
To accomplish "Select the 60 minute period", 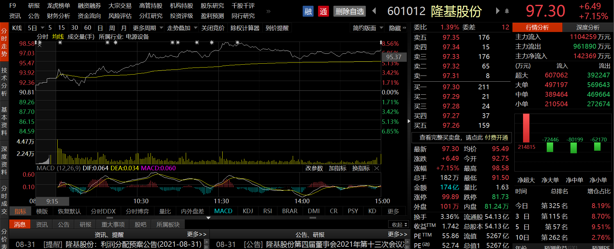I will click(x=88, y=28).
